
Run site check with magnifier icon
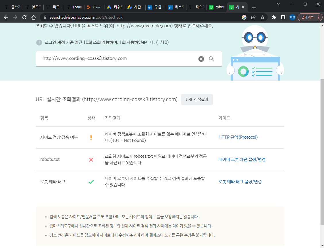click(211, 59)
